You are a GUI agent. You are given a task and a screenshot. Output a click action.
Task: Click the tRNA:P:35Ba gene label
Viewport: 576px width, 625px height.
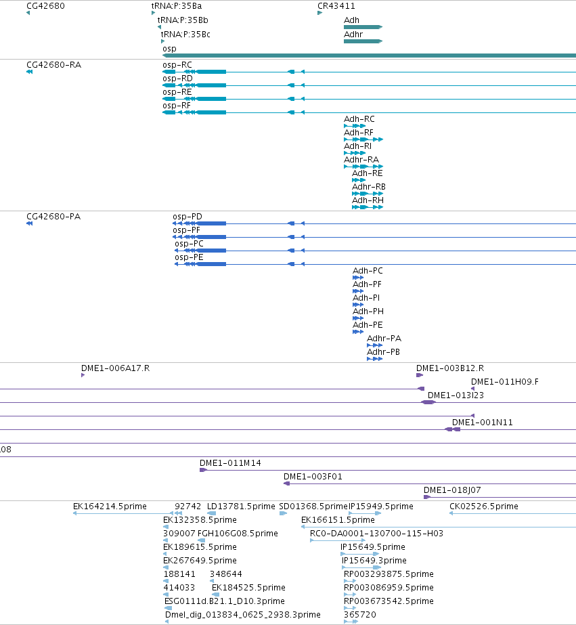(177, 6)
